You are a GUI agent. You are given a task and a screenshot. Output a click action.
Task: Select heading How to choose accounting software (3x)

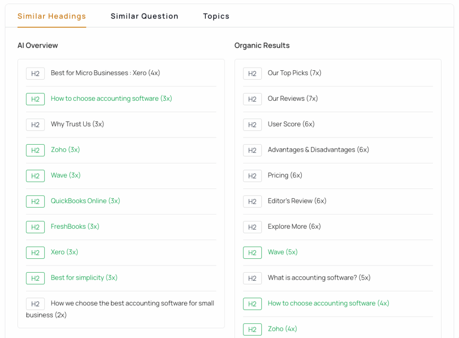111,98
